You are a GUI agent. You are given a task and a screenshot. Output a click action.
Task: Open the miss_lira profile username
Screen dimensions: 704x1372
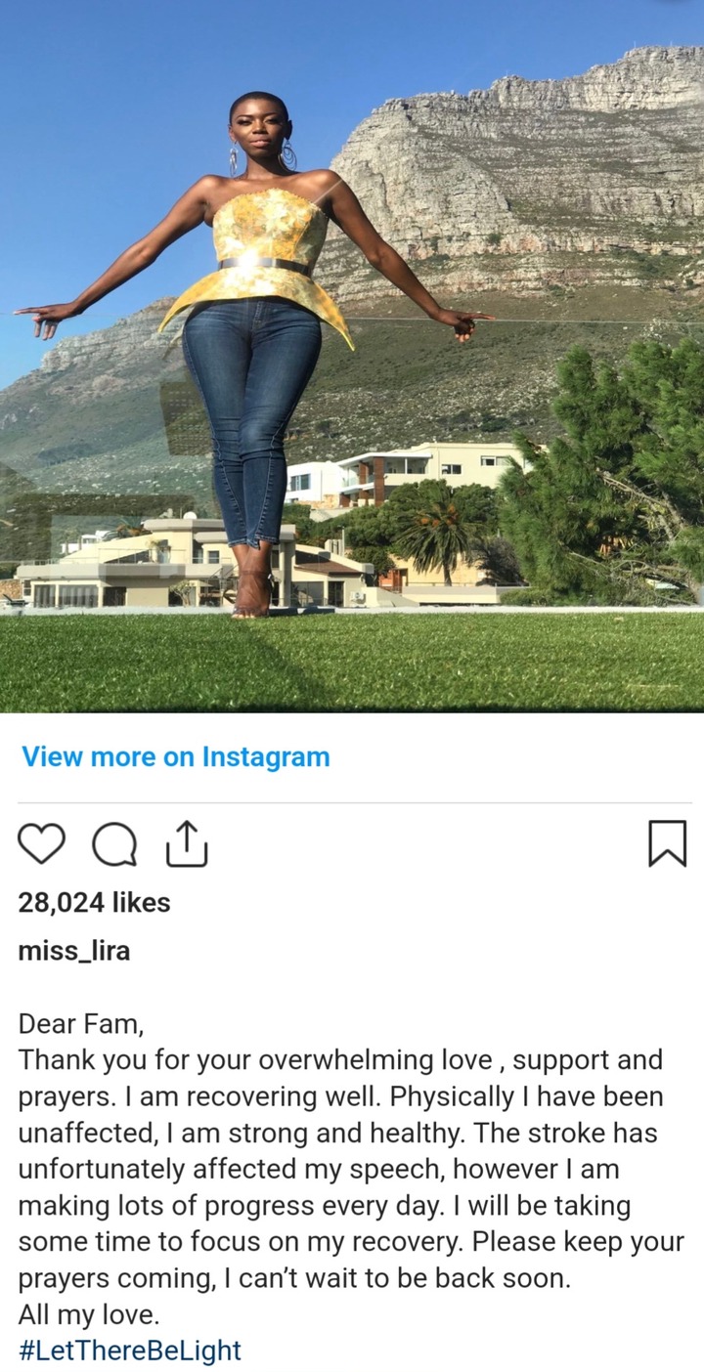point(73,951)
